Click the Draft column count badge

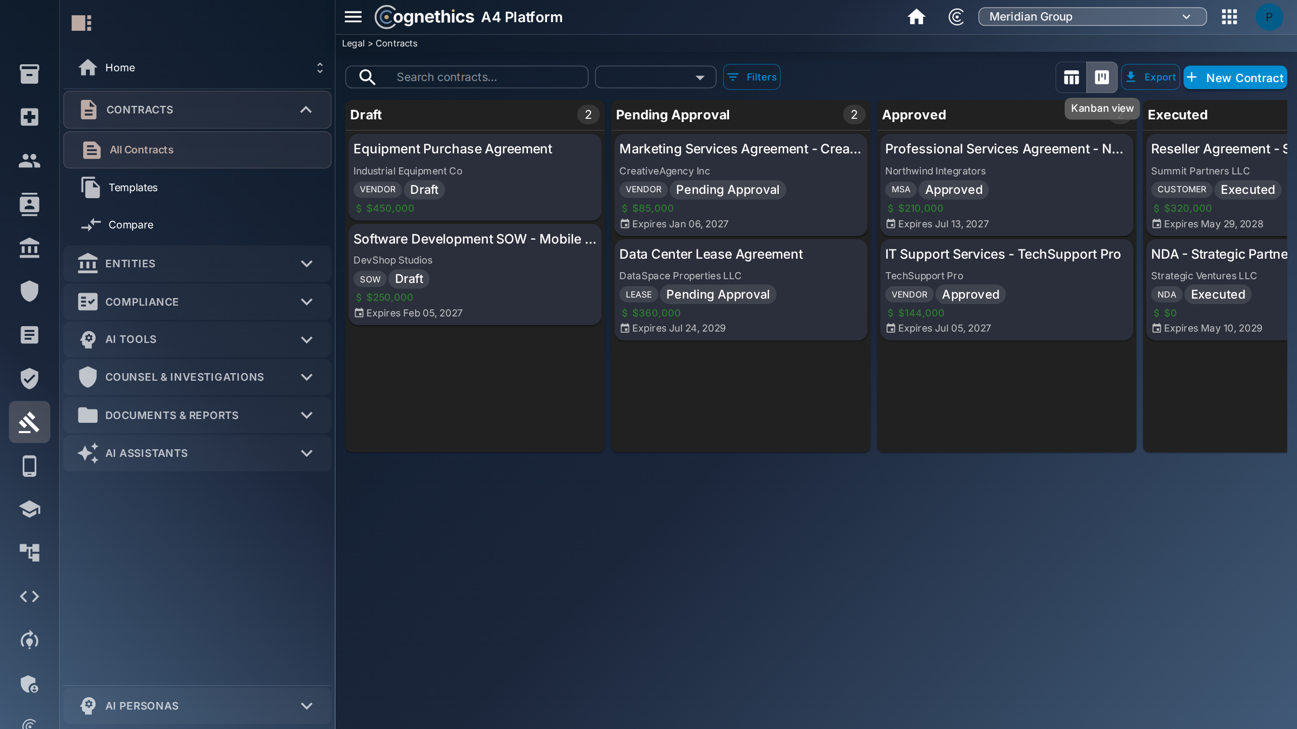click(x=588, y=114)
